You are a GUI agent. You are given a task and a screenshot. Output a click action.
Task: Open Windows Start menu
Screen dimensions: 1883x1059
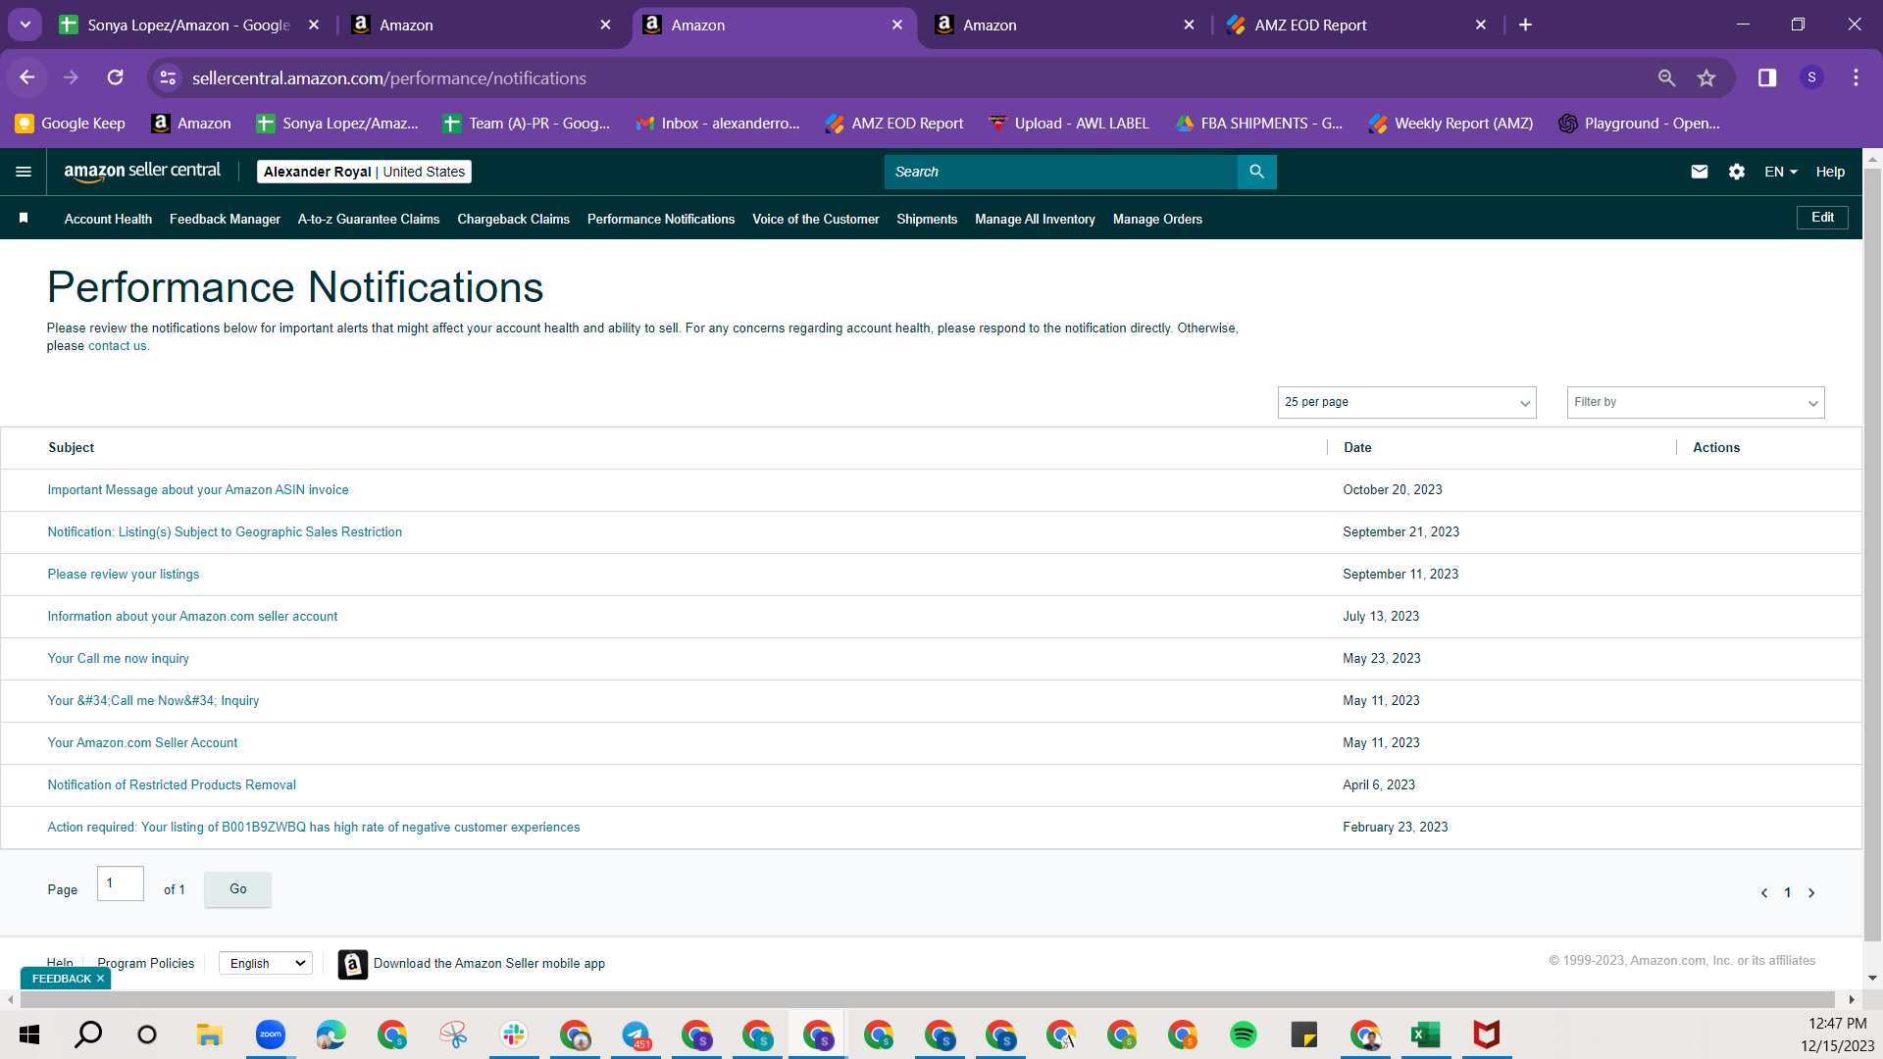coord(29,1034)
